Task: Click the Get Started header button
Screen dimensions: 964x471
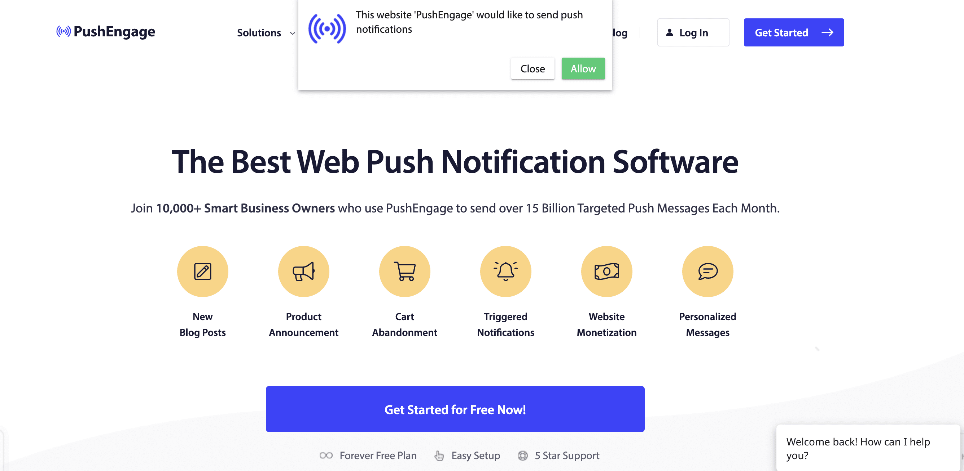Action: coord(794,32)
